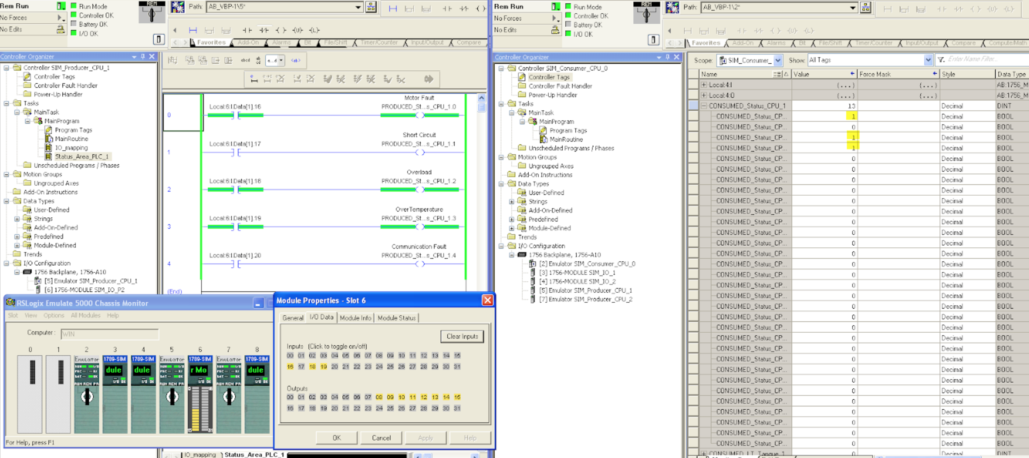Switch to the IO_mapping routine tab
Screen dimensions: 1029x458
coord(200,454)
